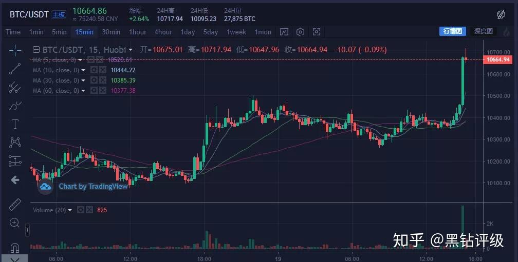The width and height of the screenshot is (518, 262).
Task: Click the ≈ 75240.58 CNY price text
Action: [x=95, y=19]
